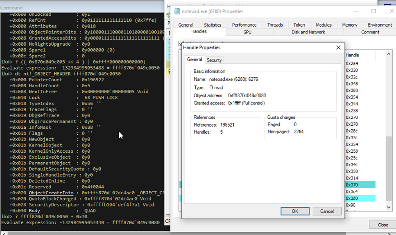Click the Handle column header

click(x=352, y=55)
